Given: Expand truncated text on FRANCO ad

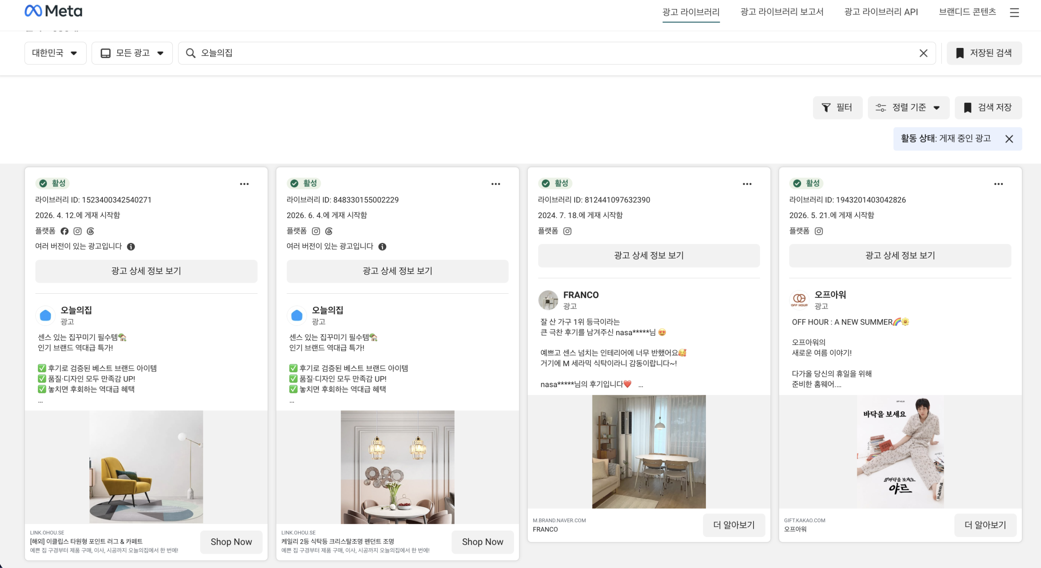Looking at the screenshot, I should coord(640,385).
